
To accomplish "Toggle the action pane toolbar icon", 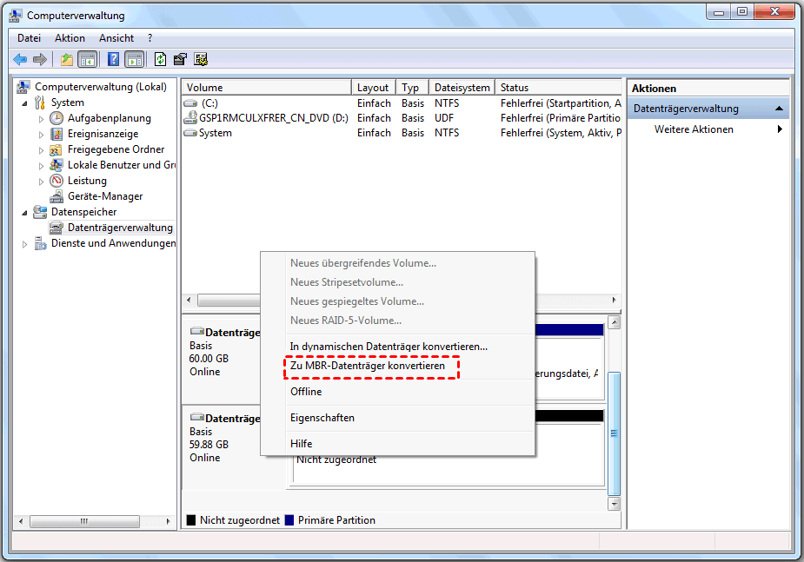I will (135, 59).
